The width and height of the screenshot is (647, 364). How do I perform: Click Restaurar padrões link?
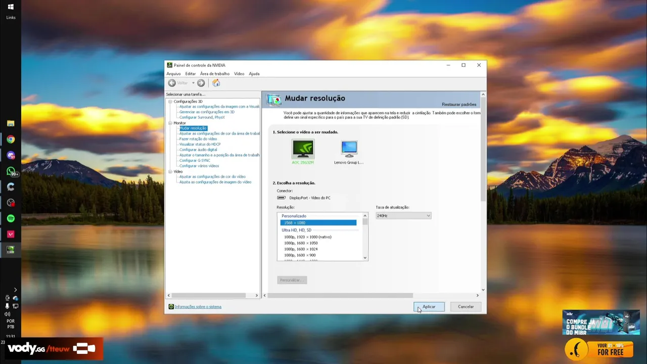click(459, 104)
